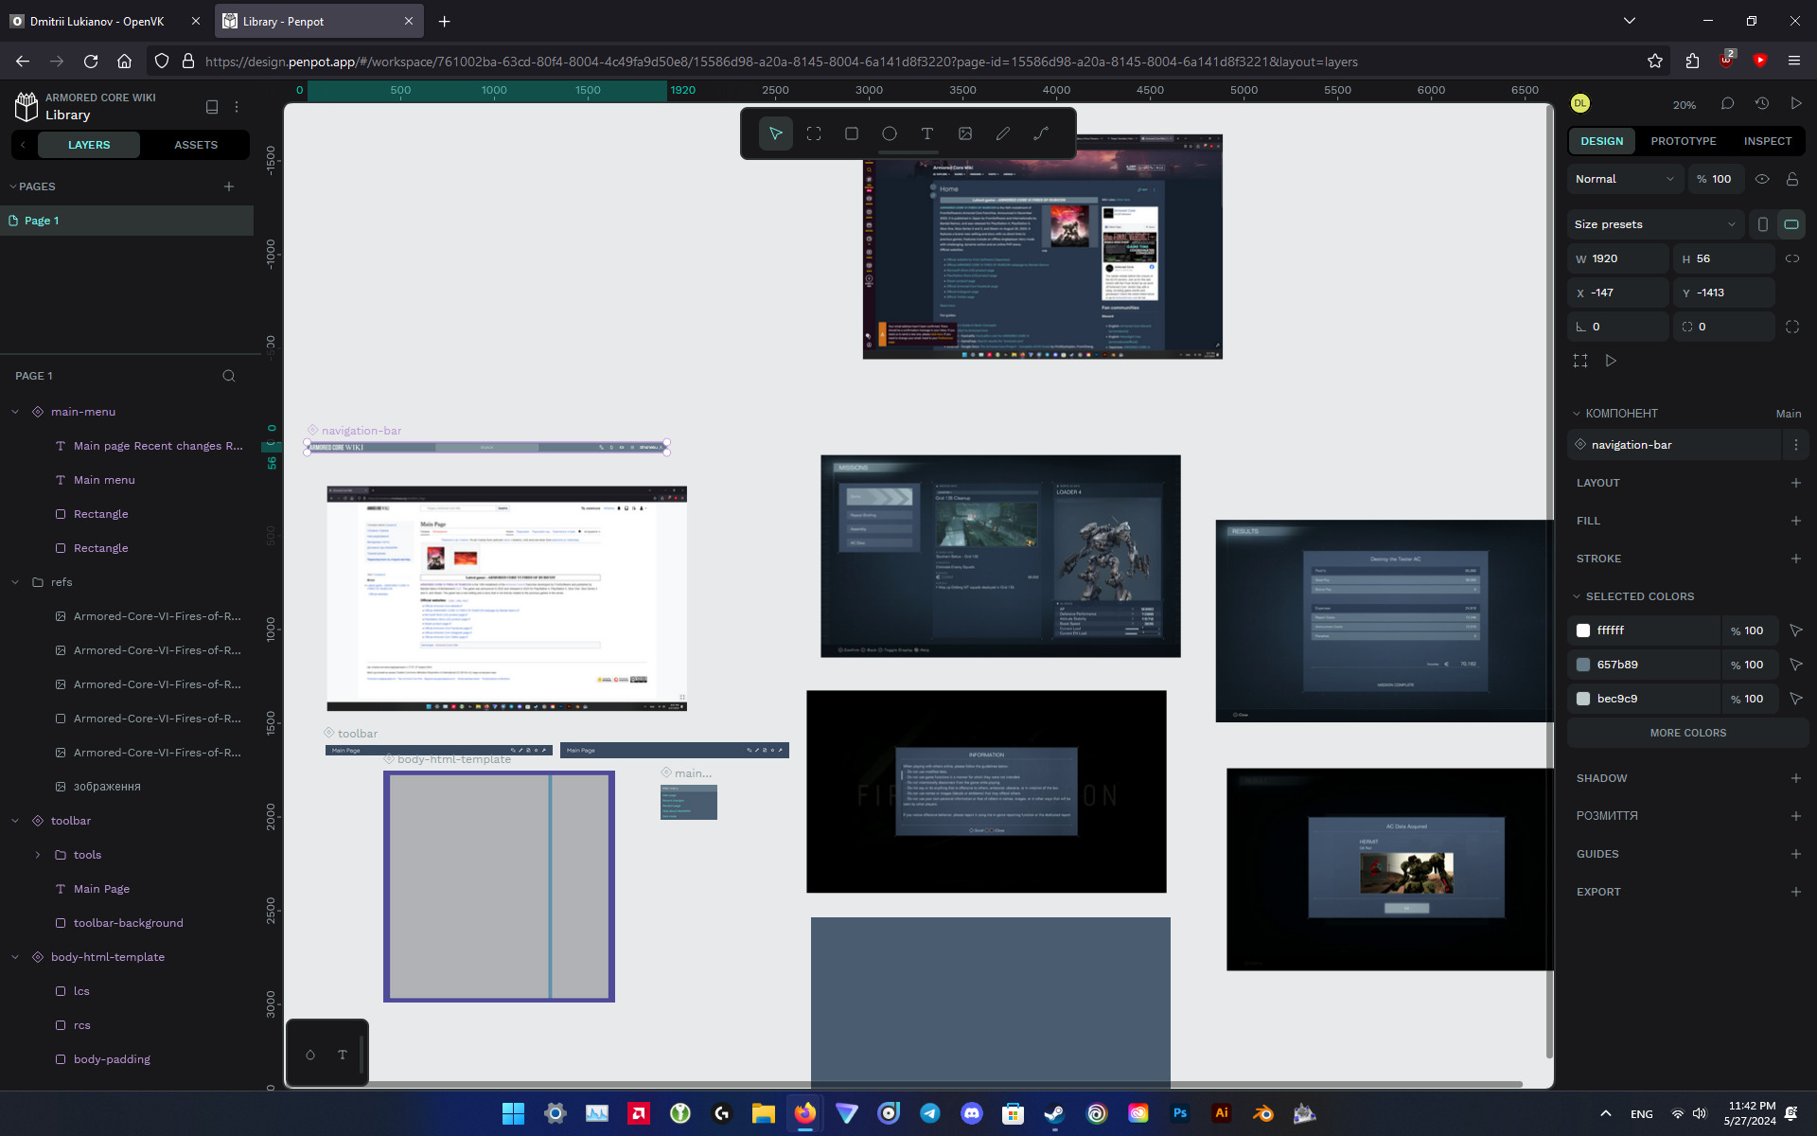Open the version history icon

(x=1761, y=103)
